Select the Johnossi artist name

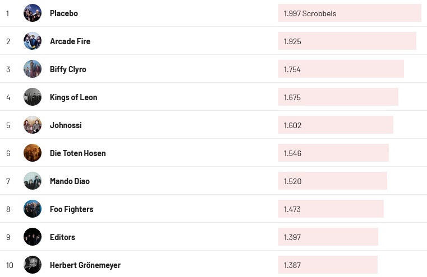pos(66,125)
